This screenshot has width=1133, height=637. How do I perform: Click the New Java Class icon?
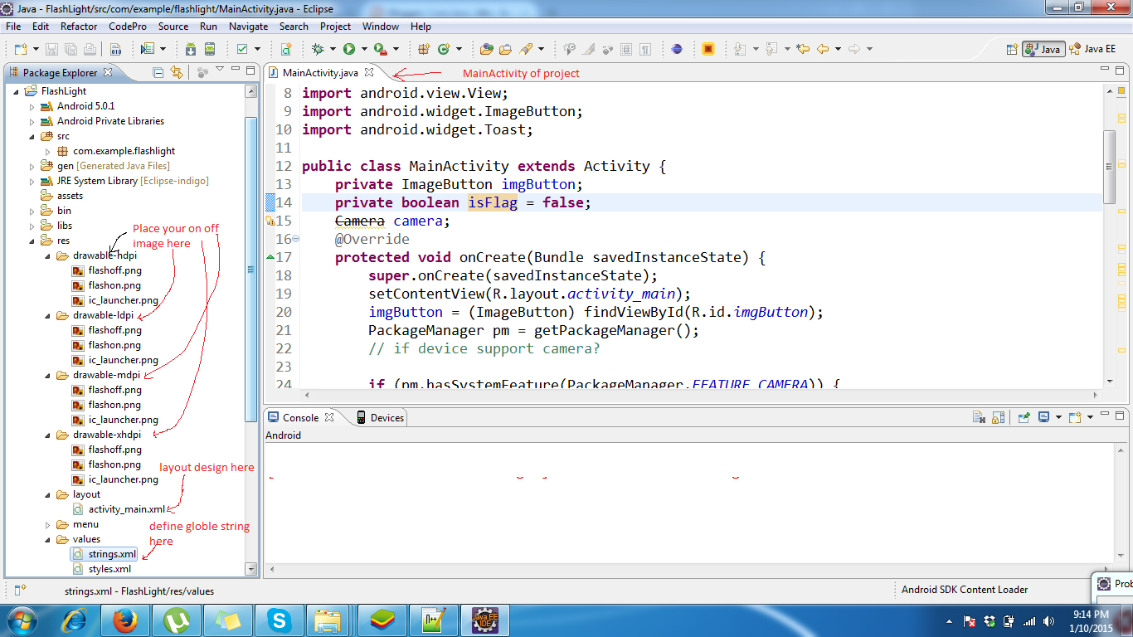pos(444,49)
